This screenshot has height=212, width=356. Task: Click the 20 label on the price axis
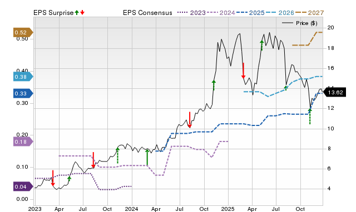[x=330, y=28]
